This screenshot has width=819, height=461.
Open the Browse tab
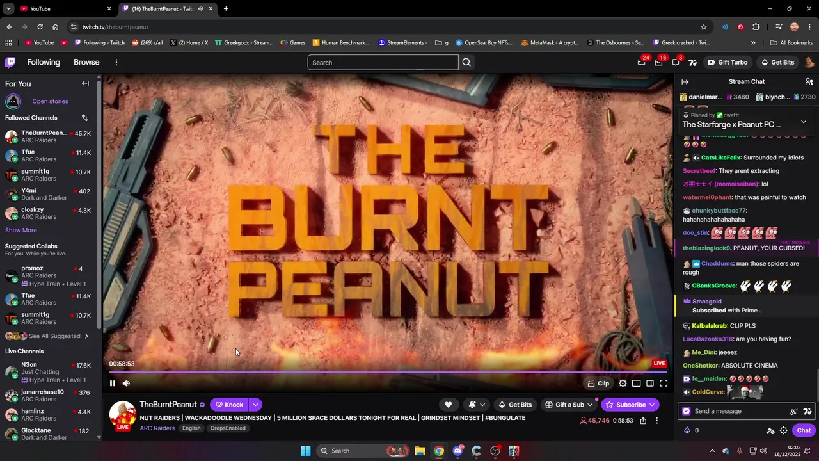coord(86,62)
